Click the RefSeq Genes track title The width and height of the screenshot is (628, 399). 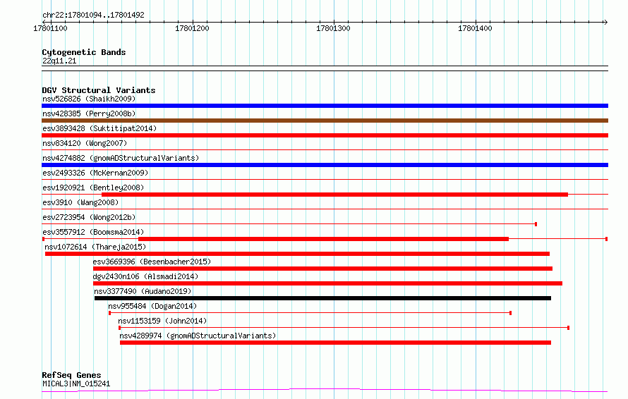(x=71, y=376)
